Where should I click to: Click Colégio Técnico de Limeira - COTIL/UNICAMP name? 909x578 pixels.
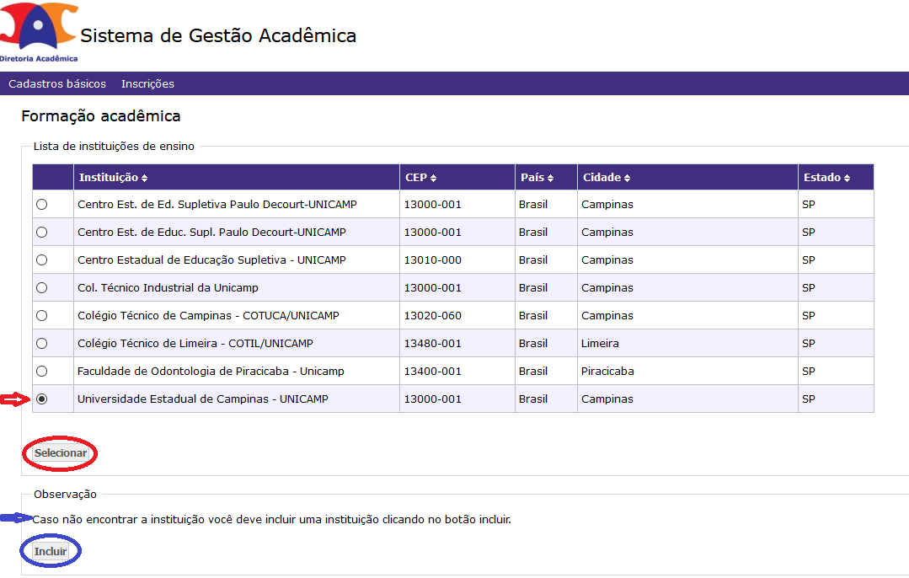[195, 344]
